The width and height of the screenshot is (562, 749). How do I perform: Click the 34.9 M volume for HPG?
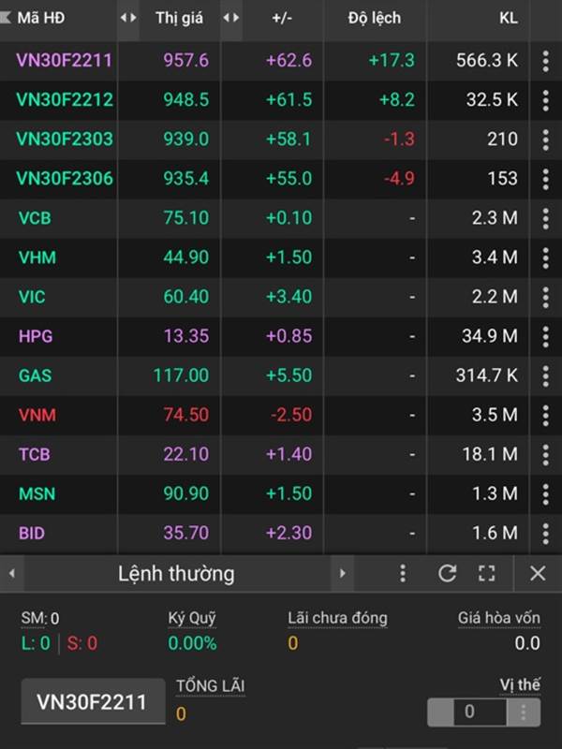tap(490, 336)
